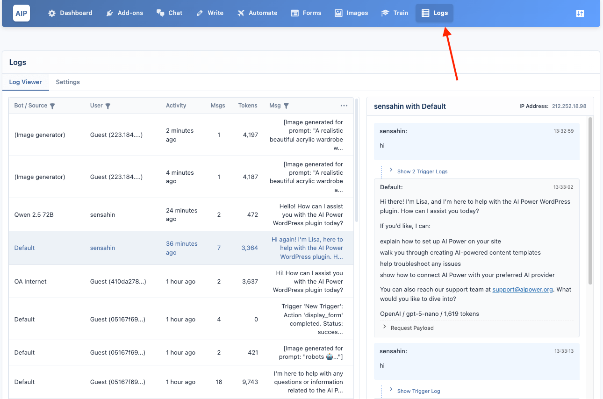Sort by Msgs column header
603x399 pixels.
218,106
